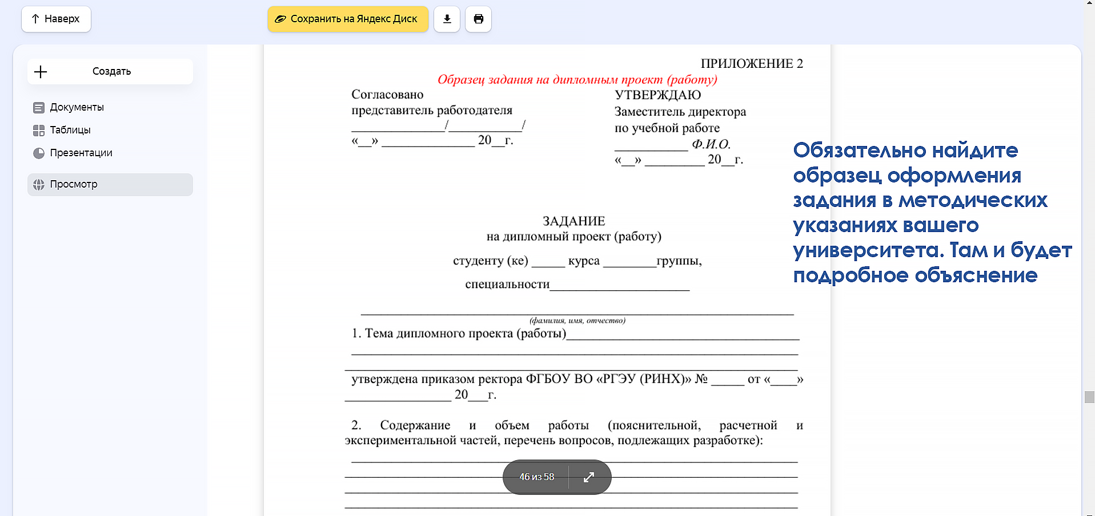Open Документы in the sidebar

click(110, 107)
